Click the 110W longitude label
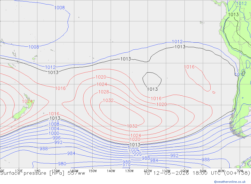Viewport: 251px width, 184px height. tap(166, 171)
